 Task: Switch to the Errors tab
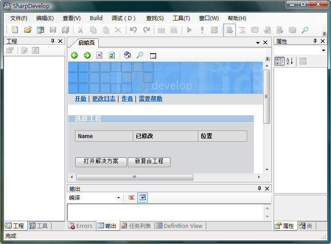point(80,226)
